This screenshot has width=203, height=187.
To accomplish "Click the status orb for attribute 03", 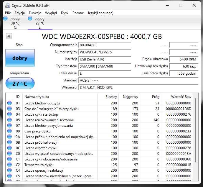I will point(9,109).
